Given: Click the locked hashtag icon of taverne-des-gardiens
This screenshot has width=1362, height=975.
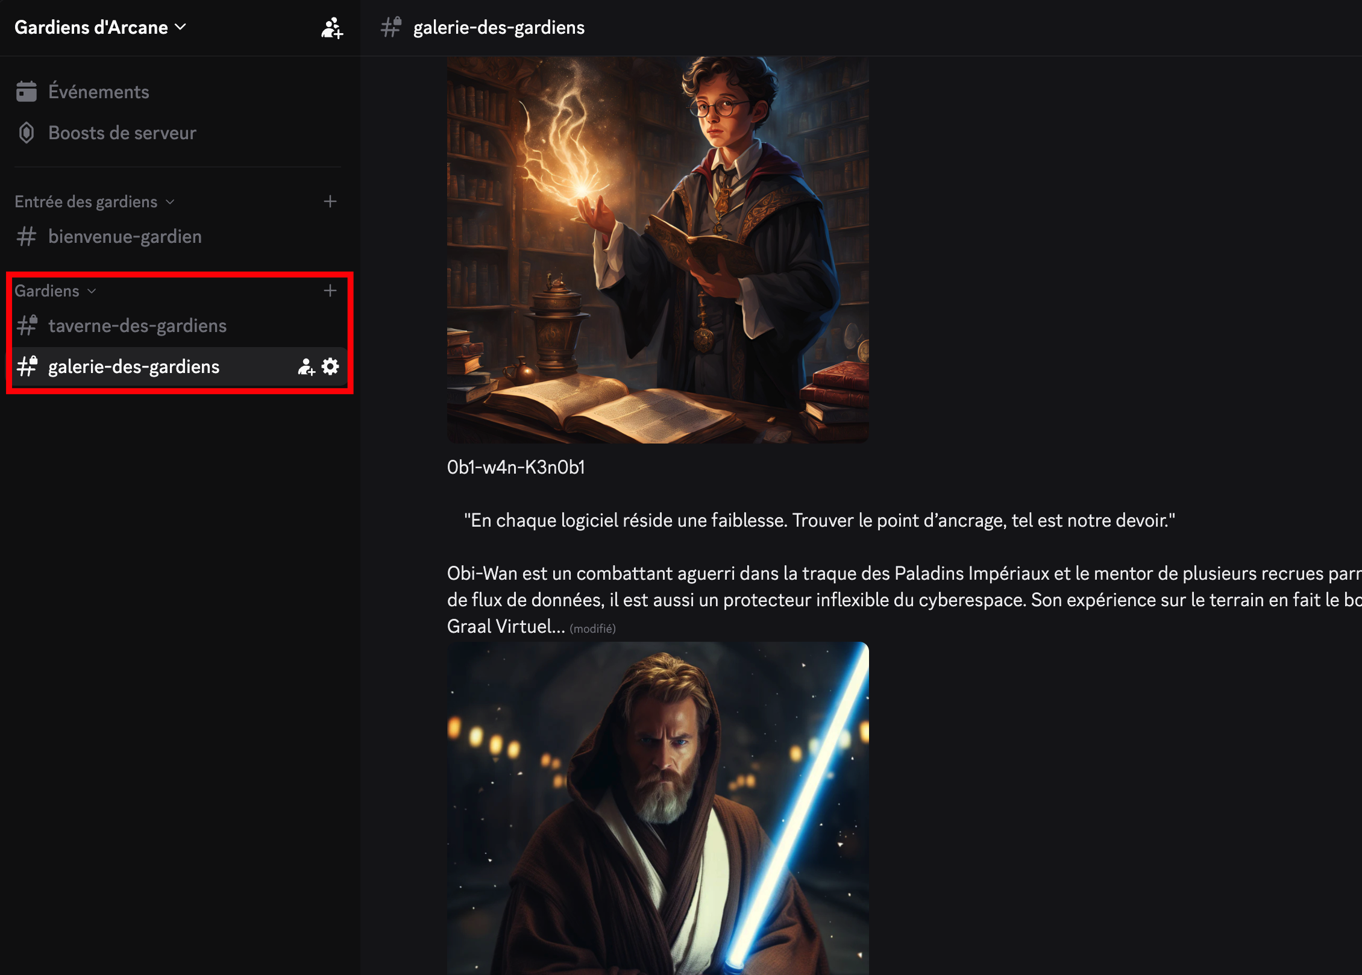Looking at the screenshot, I should click(x=27, y=325).
